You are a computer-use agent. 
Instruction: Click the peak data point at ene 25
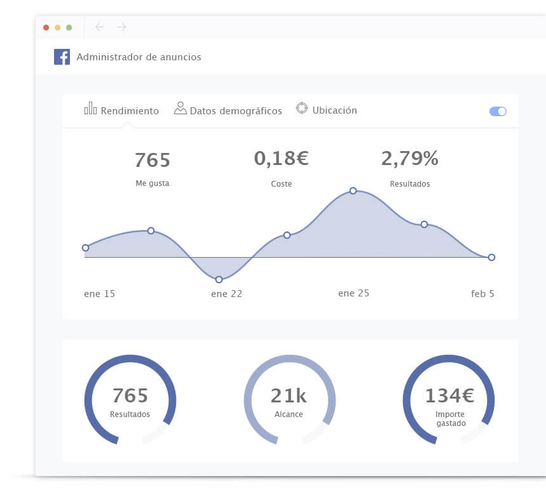[x=353, y=190]
